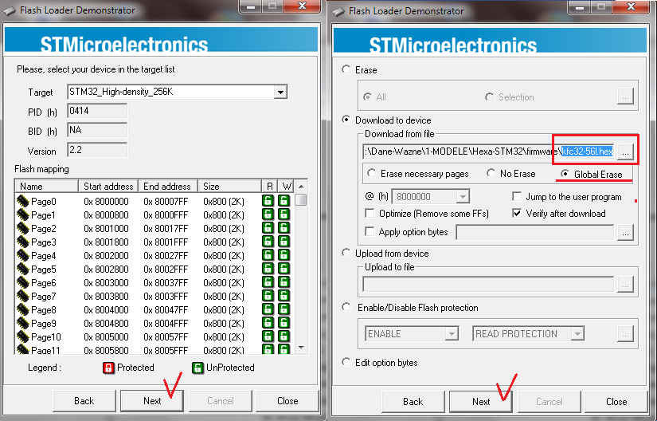Image resolution: width=657 pixels, height=421 pixels.
Task: Uncheck Verify after download
Action: pyautogui.click(x=518, y=214)
